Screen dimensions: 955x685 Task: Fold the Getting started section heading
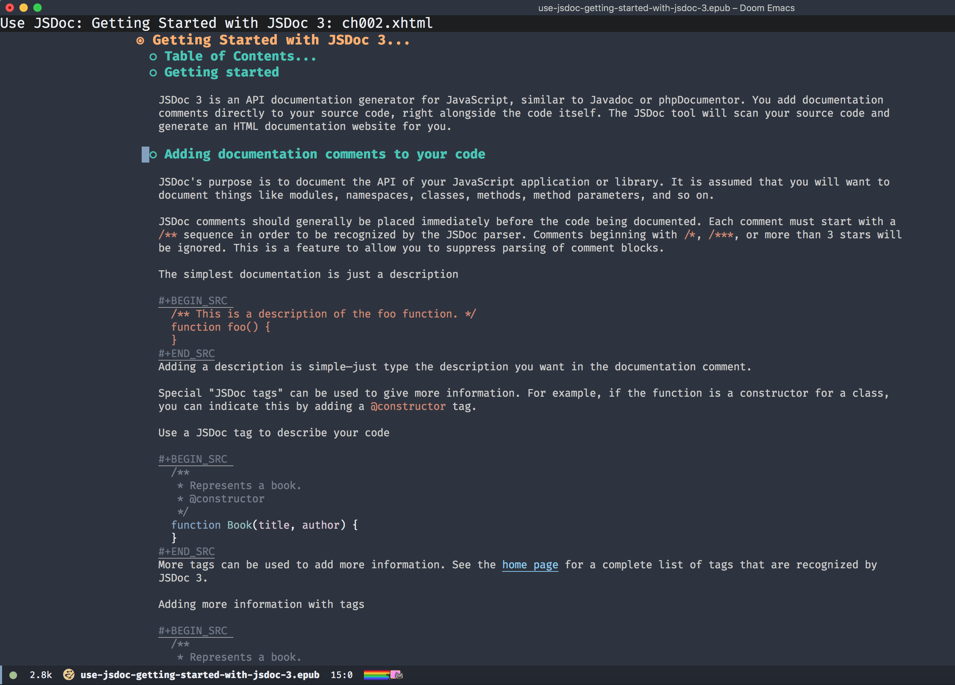tap(222, 73)
